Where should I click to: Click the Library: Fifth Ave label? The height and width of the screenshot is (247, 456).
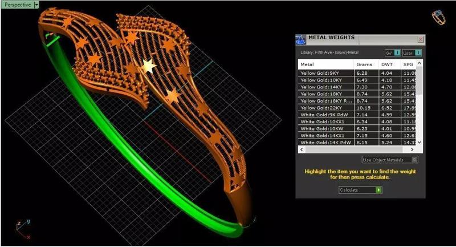(x=329, y=52)
